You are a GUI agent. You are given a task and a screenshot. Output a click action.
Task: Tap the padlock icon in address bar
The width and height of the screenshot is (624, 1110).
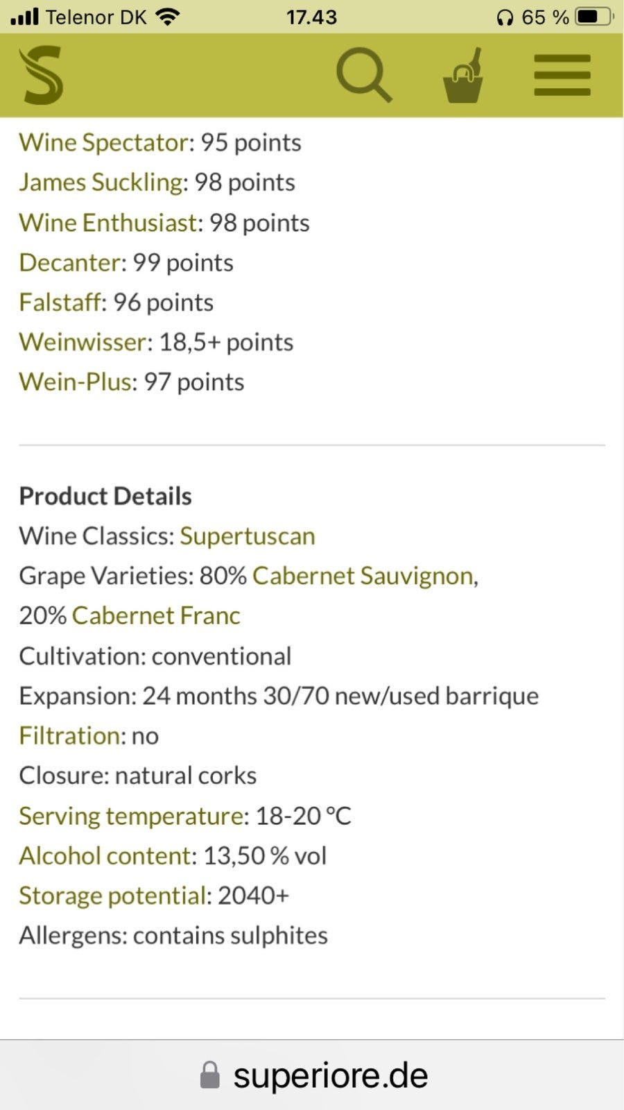pyautogui.click(x=210, y=1075)
